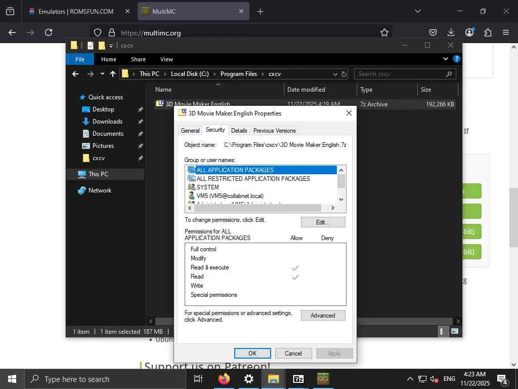518x389 pixels.
Task: Cancel the Properties dialog
Action: pos(293,353)
